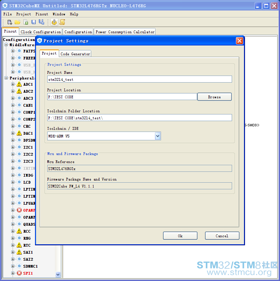Click the Mcu Reference field

point(139,168)
